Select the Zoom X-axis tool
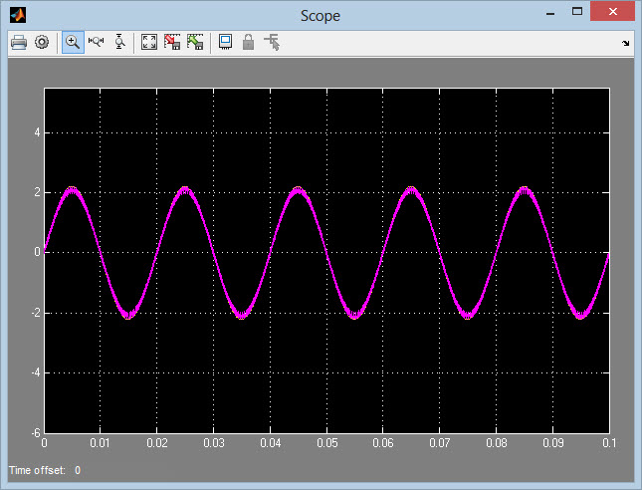The width and height of the screenshot is (642, 490). click(97, 42)
